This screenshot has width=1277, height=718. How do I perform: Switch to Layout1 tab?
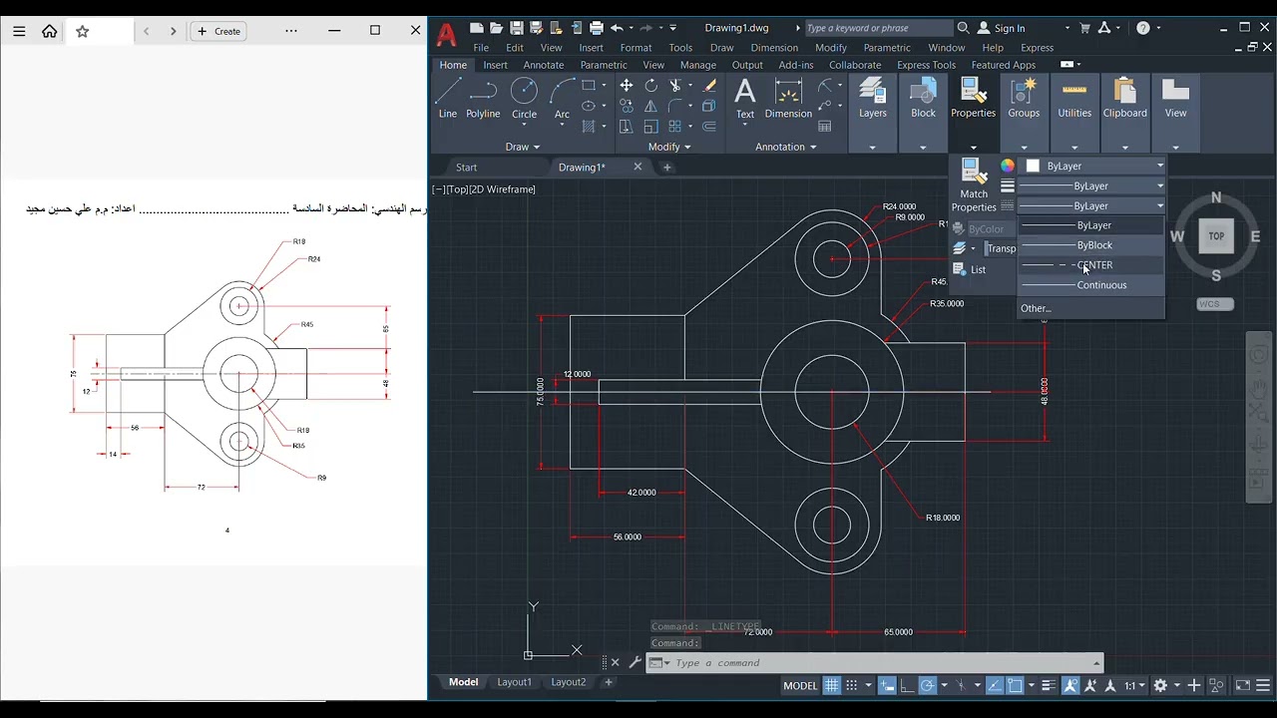click(515, 682)
